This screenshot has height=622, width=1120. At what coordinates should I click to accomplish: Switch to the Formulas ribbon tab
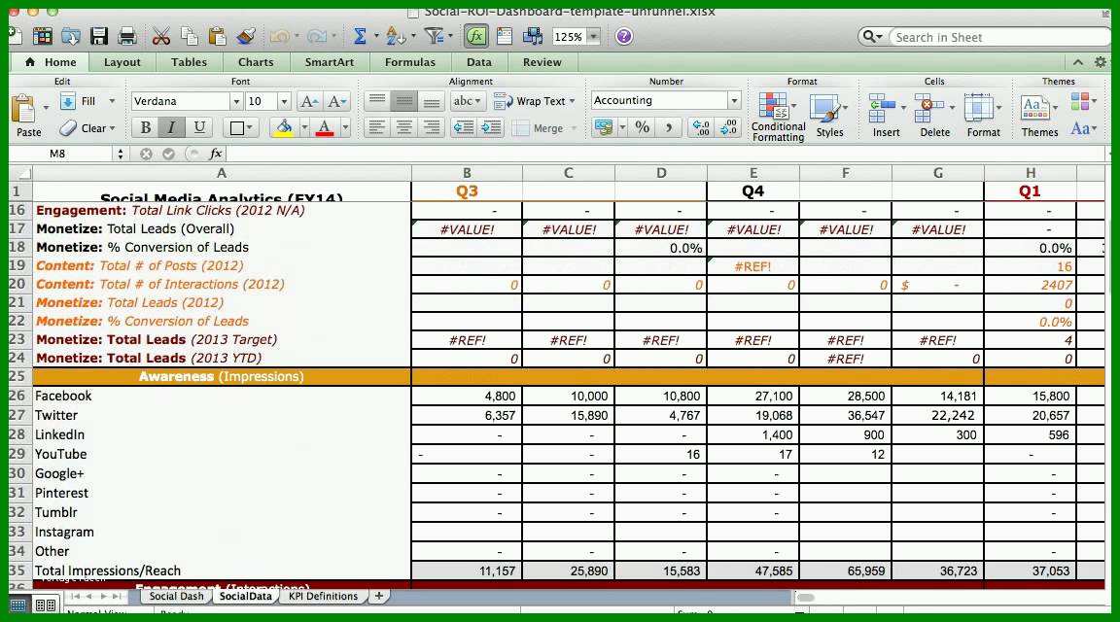410,62
